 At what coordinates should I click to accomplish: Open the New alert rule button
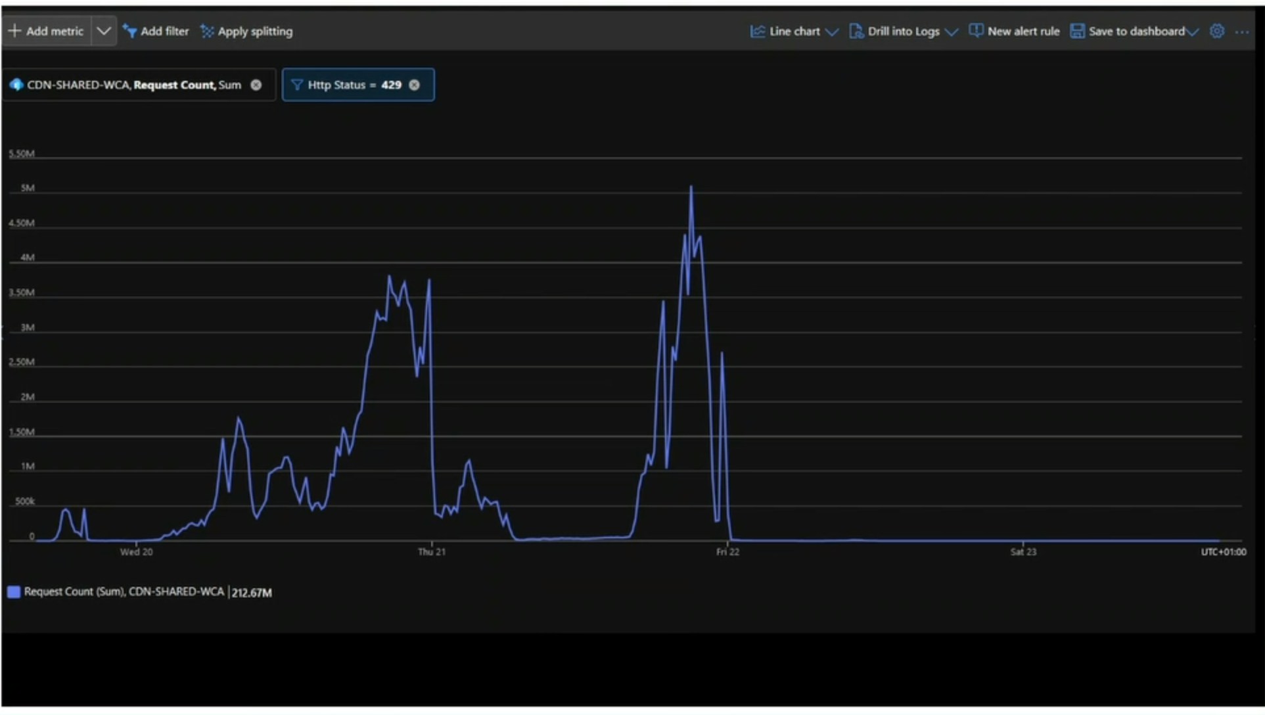(x=1023, y=31)
